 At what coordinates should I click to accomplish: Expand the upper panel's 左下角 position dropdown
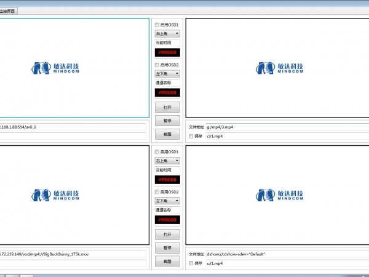(167, 73)
